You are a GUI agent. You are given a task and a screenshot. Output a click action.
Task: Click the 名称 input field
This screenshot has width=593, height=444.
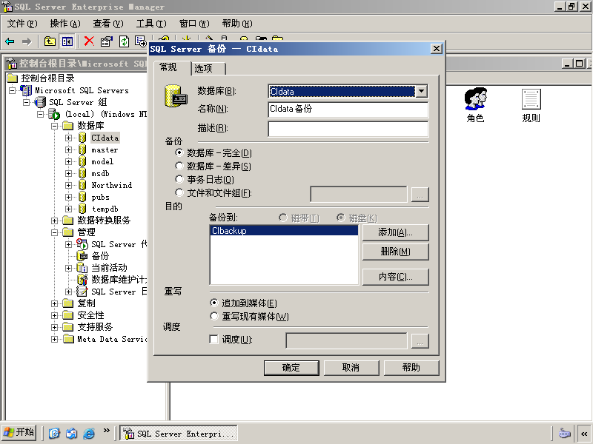[x=348, y=110]
